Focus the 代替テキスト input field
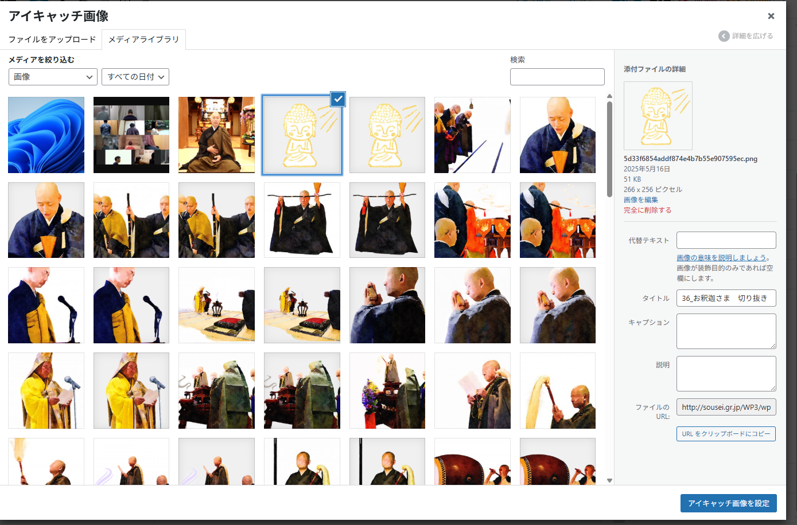The image size is (797, 525). (x=726, y=240)
